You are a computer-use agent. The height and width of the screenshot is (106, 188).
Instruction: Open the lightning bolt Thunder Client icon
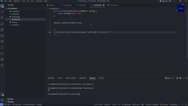[x=2, y=59]
